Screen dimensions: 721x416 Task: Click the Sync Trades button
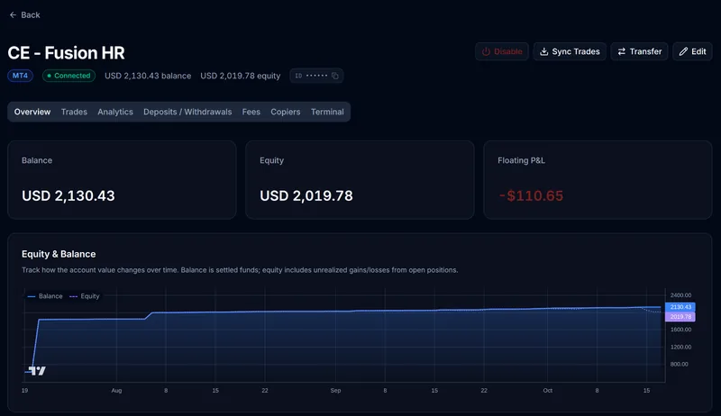(570, 51)
